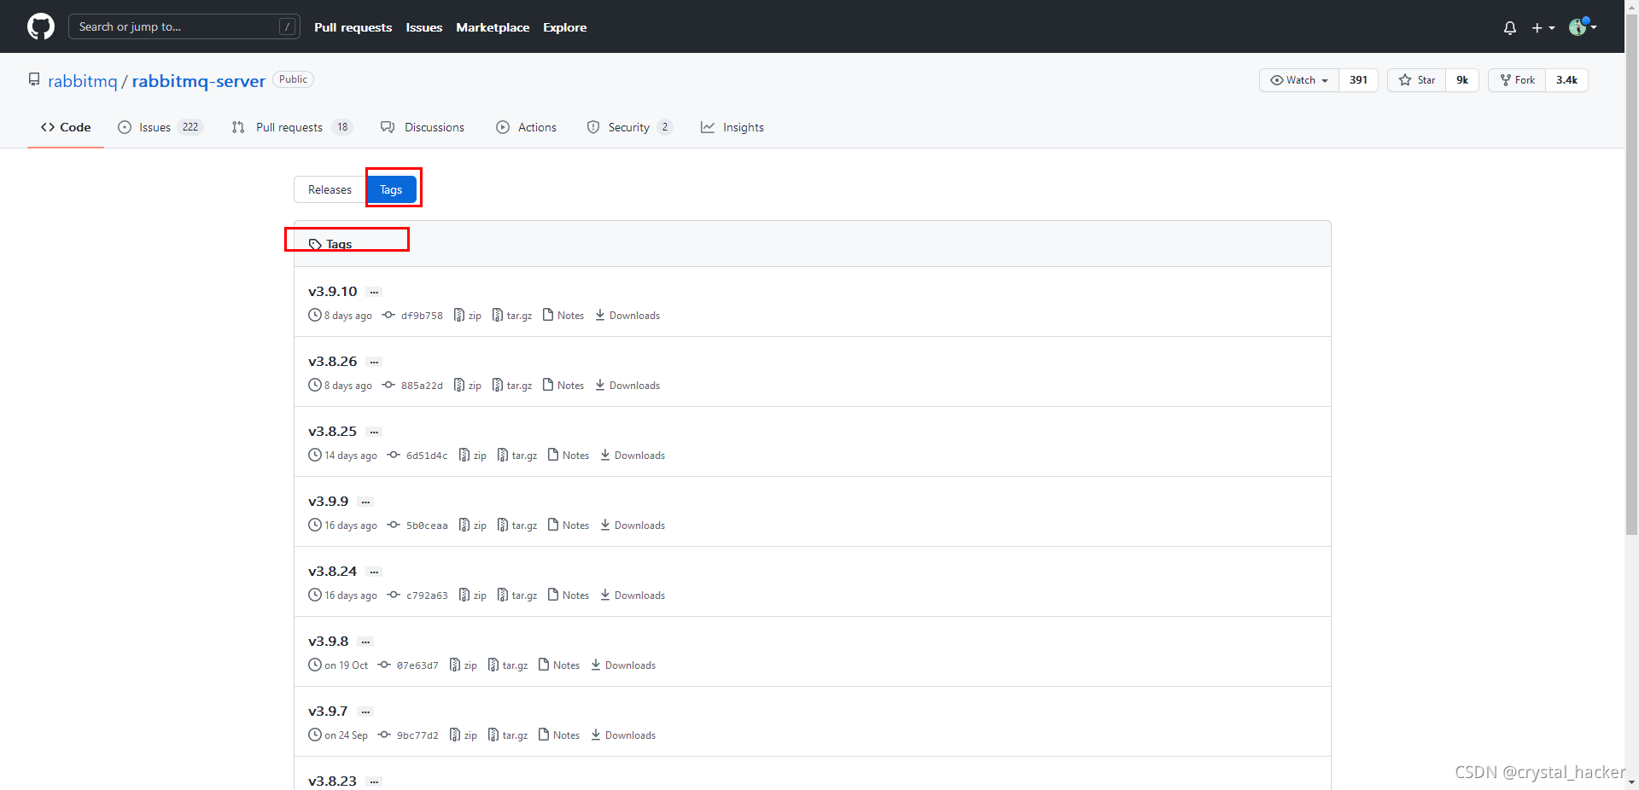Open the Actions tab
Viewport: 1639px width, 790px height.
(x=526, y=127)
